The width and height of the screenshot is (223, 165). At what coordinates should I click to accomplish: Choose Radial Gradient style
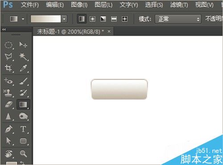92,19
